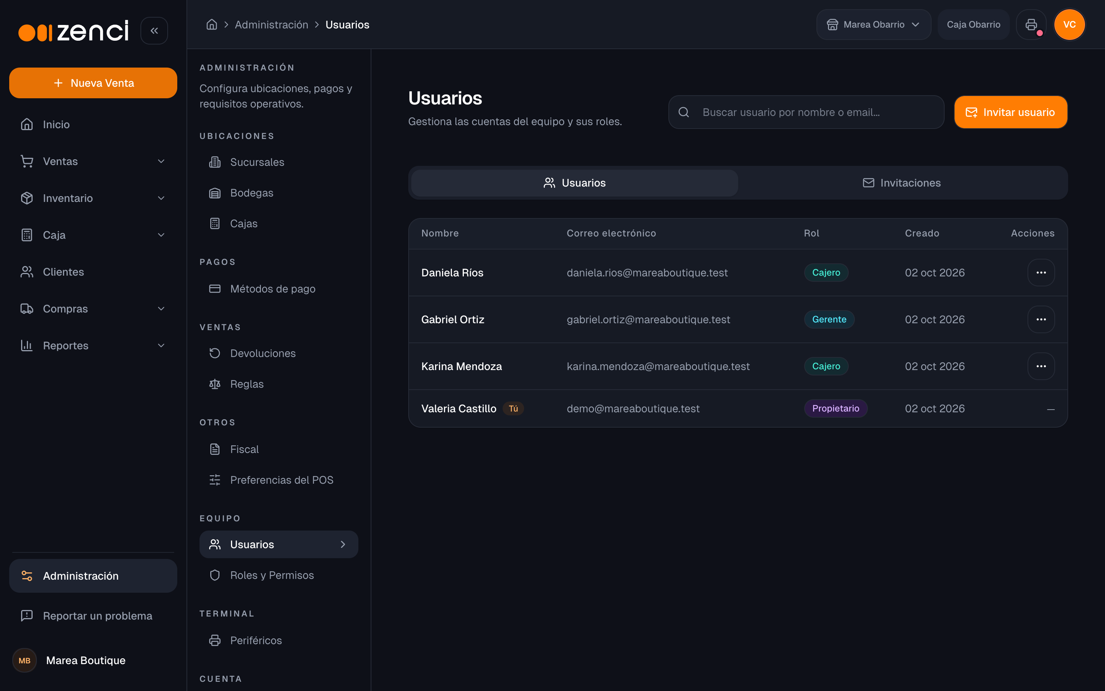Open Preferencias del POS
The image size is (1105, 691).
(279, 480)
